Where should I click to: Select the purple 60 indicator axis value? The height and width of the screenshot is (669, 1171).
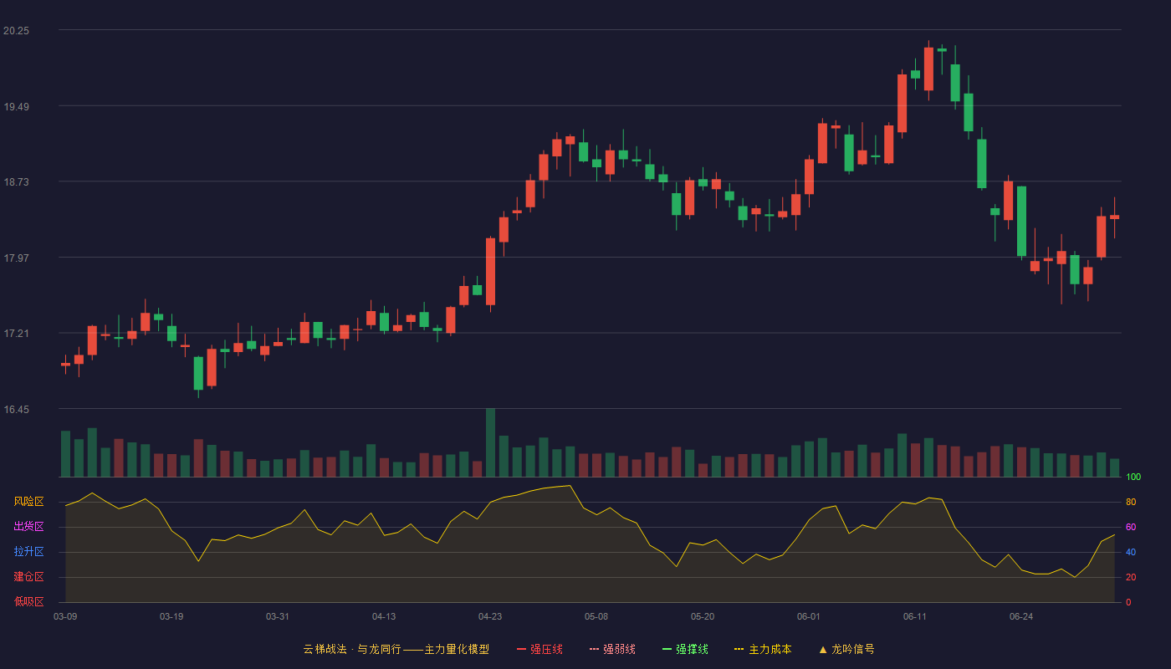click(x=1131, y=527)
